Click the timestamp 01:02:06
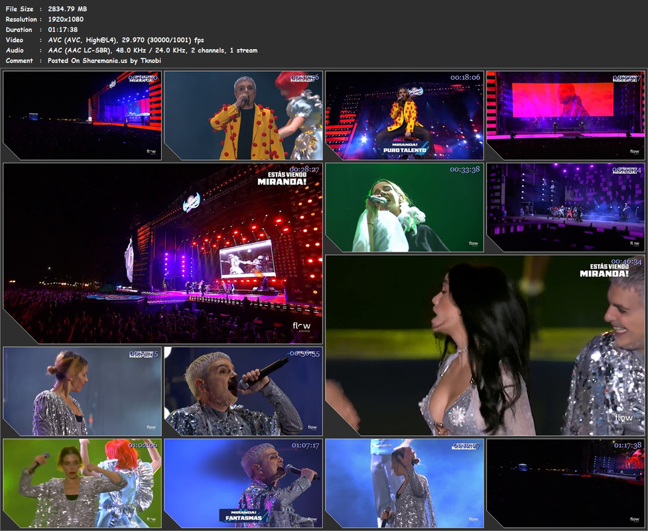The width and height of the screenshot is (648, 531). click(143, 445)
